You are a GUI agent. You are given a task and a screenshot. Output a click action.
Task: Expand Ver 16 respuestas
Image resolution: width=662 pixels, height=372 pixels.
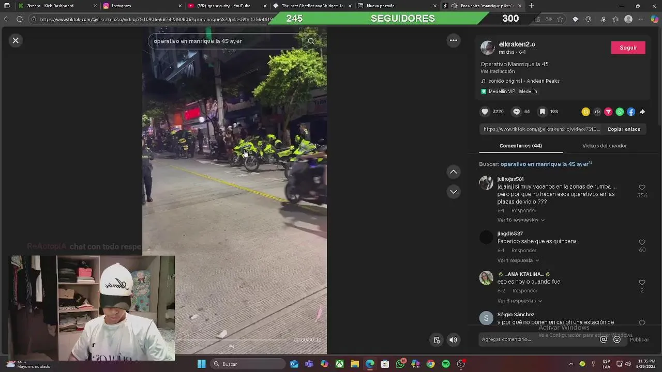click(x=521, y=220)
